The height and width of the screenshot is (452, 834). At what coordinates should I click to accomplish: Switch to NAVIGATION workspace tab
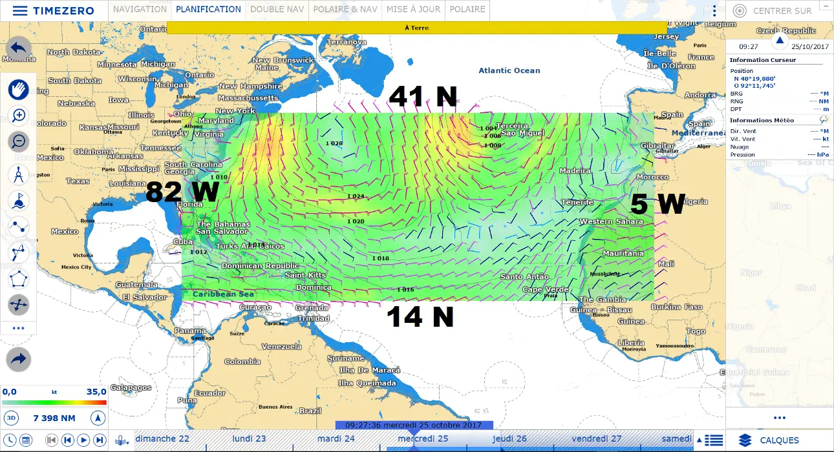point(140,10)
